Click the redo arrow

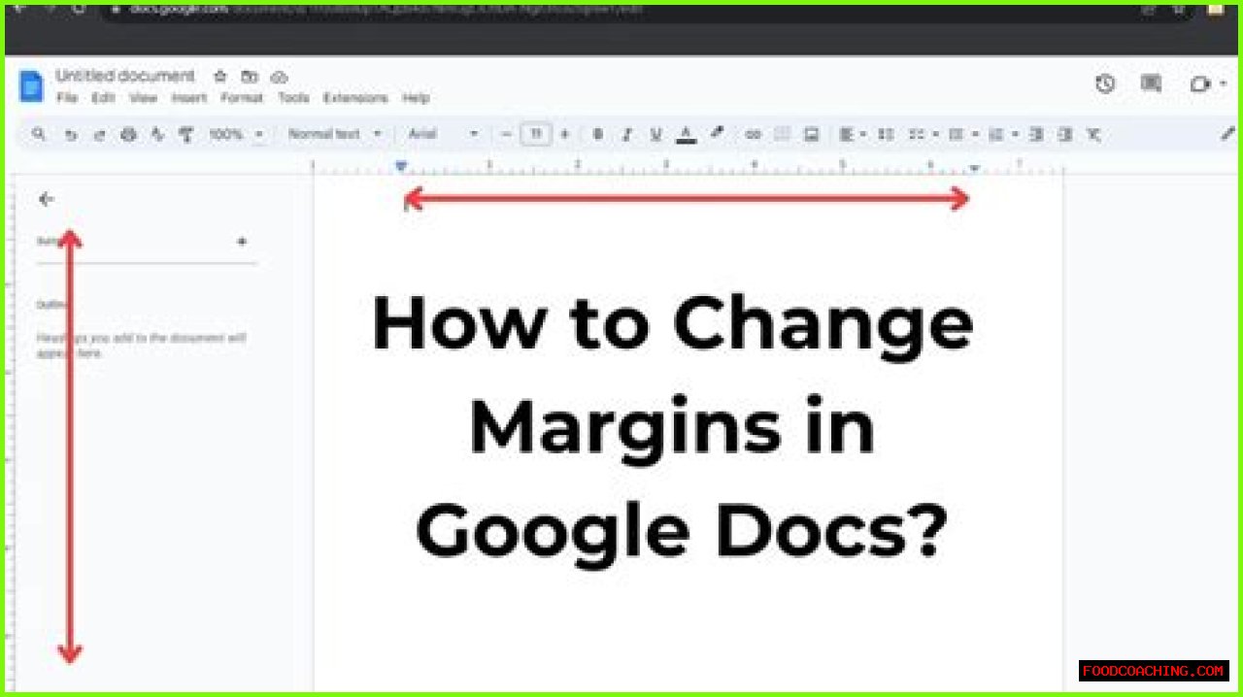[99, 135]
